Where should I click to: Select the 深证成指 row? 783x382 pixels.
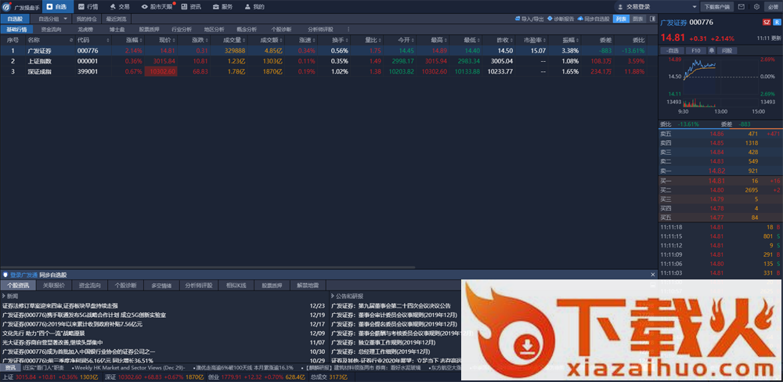tap(329, 71)
